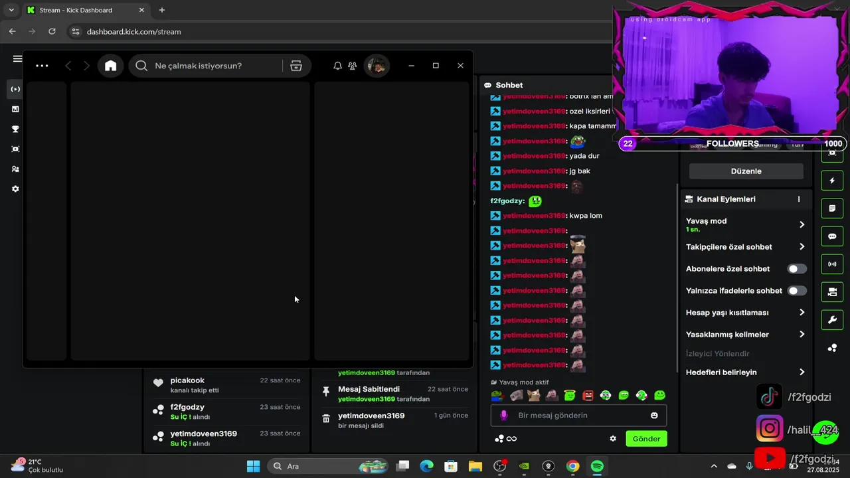850x478 pixels.
Task: Open Kanal Eylemleri three-dot menu
Action: (799, 199)
